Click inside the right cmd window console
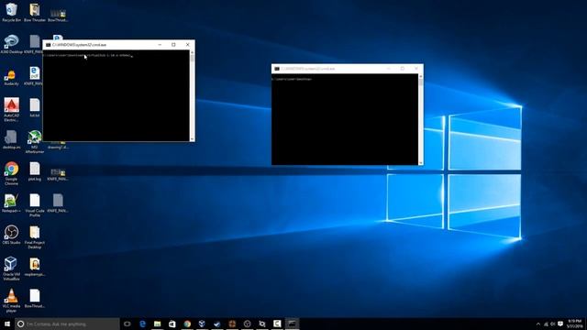This screenshot has height=330, width=587. pos(345,120)
